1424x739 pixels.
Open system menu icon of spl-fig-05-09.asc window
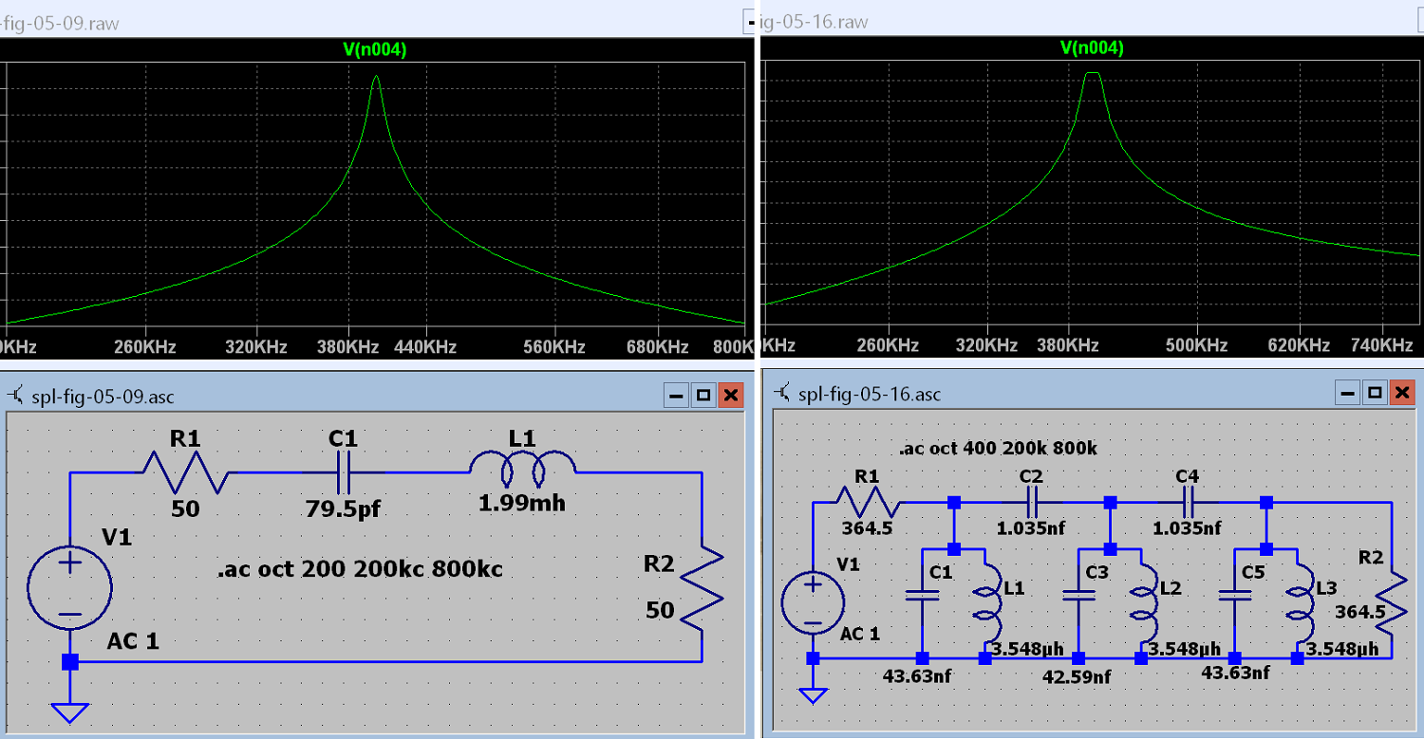click(x=18, y=396)
